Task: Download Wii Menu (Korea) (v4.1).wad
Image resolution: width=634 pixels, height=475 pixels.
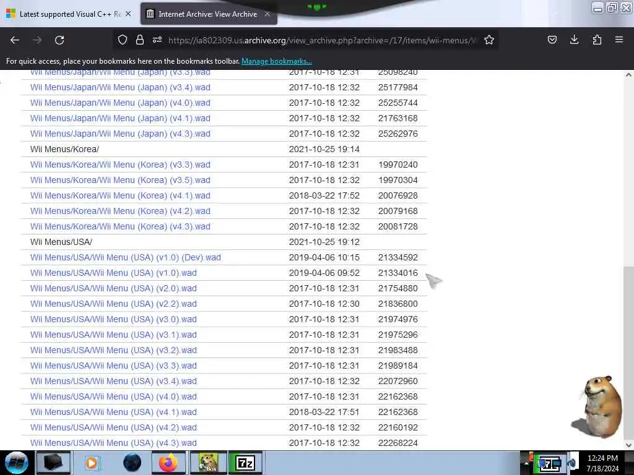Action: coord(120,195)
